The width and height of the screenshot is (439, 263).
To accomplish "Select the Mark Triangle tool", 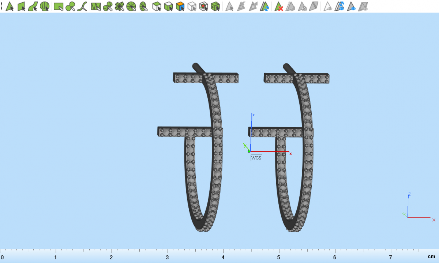I will tap(10, 6).
